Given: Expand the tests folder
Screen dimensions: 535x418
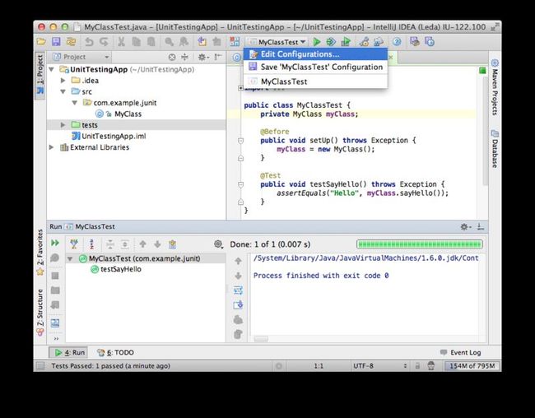Looking at the screenshot, I should 63,125.
